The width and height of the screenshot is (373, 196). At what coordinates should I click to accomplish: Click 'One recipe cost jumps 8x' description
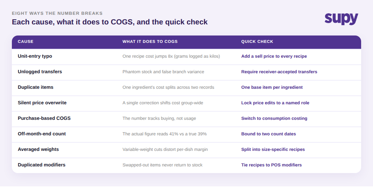click(171, 56)
